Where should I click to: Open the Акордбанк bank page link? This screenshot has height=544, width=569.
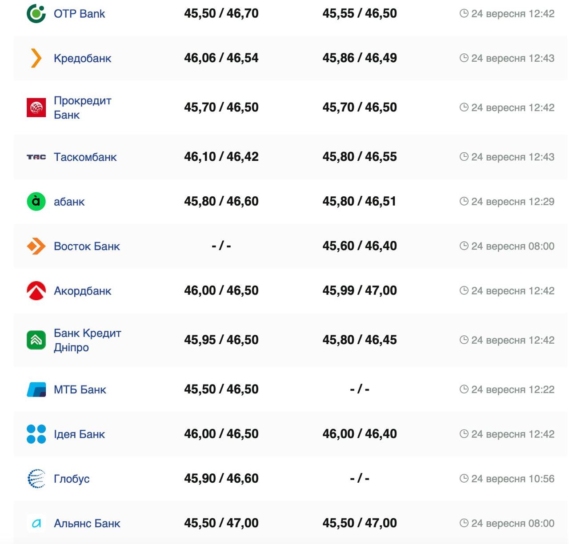pyautogui.click(x=82, y=291)
